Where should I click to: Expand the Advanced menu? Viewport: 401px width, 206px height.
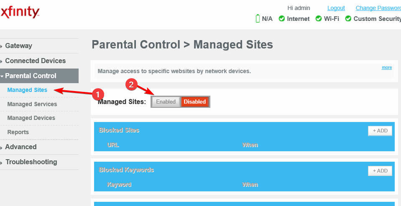(x=21, y=147)
